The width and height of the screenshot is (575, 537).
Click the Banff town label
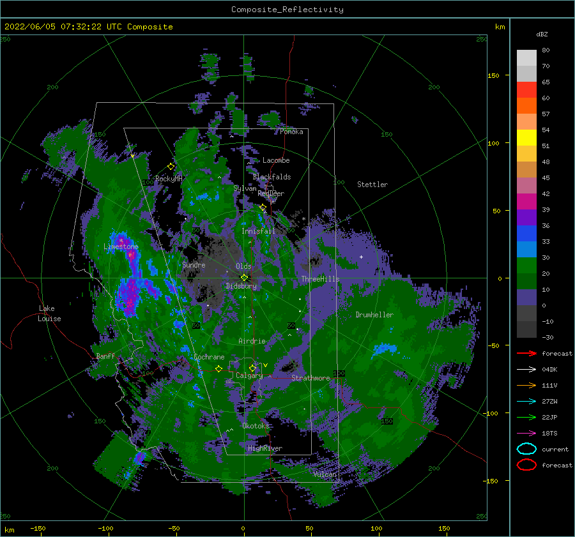coord(105,356)
